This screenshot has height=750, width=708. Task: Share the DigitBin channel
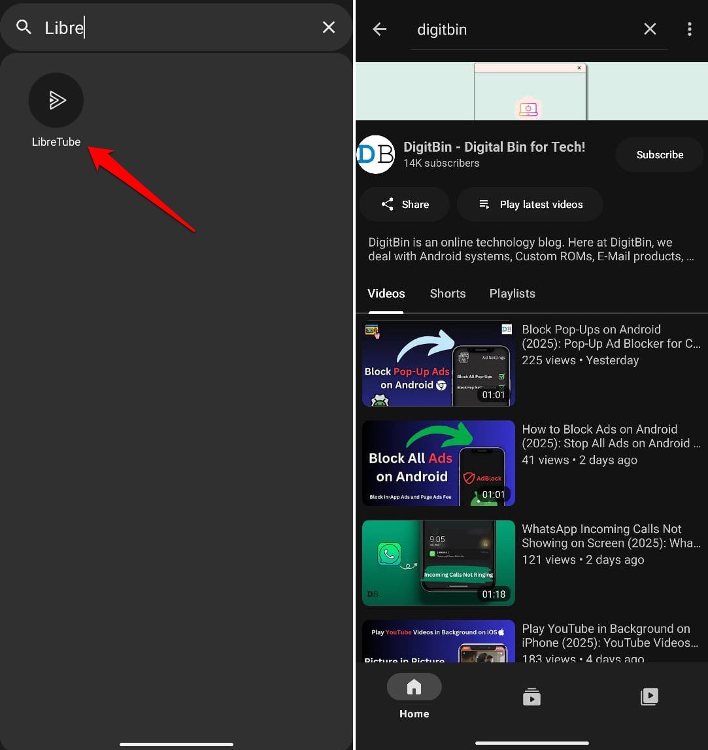click(x=405, y=204)
